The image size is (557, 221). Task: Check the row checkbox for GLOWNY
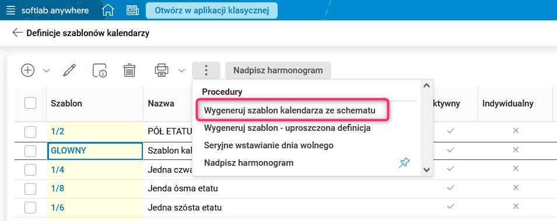[x=30, y=151]
